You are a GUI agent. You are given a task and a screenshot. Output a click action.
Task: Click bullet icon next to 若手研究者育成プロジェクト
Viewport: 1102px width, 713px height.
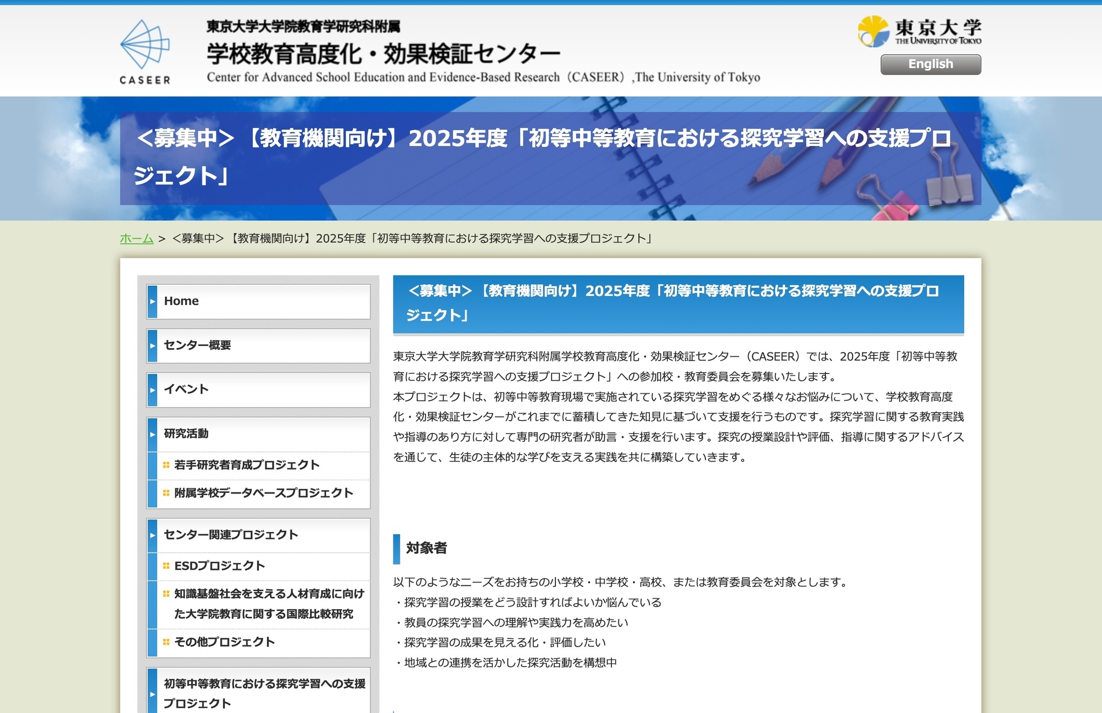166,465
